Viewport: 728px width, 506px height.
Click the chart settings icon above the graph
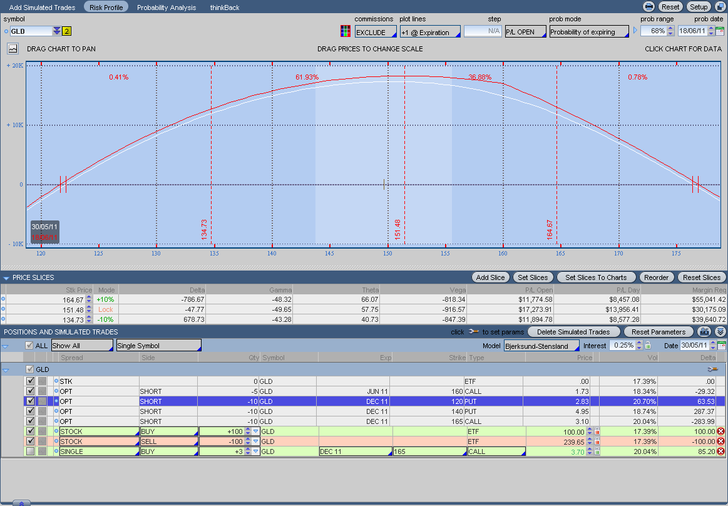point(13,48)
